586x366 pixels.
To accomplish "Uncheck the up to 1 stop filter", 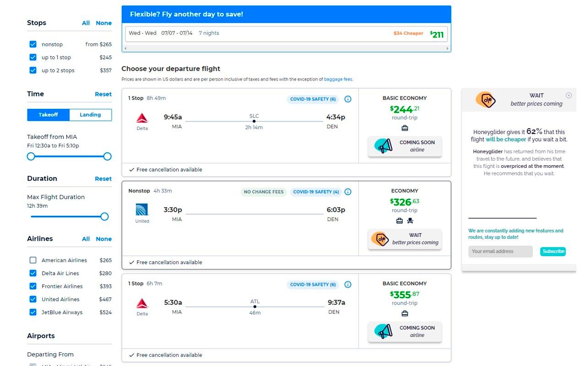I will coord(33,57).
